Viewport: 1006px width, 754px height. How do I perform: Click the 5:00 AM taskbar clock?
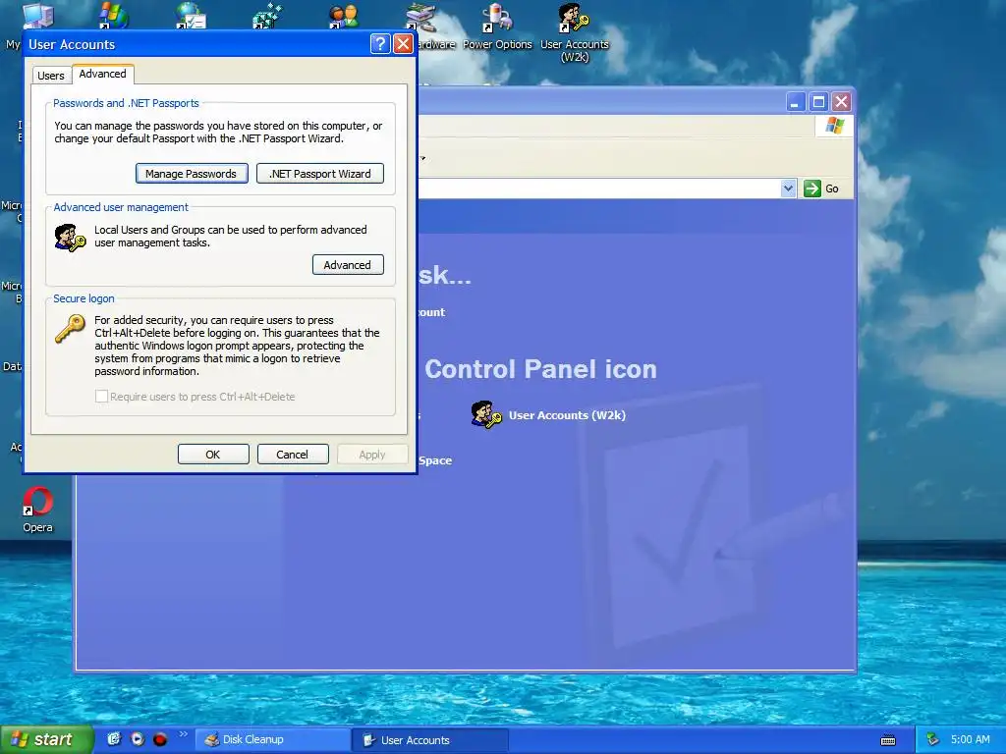coord(970,740)
